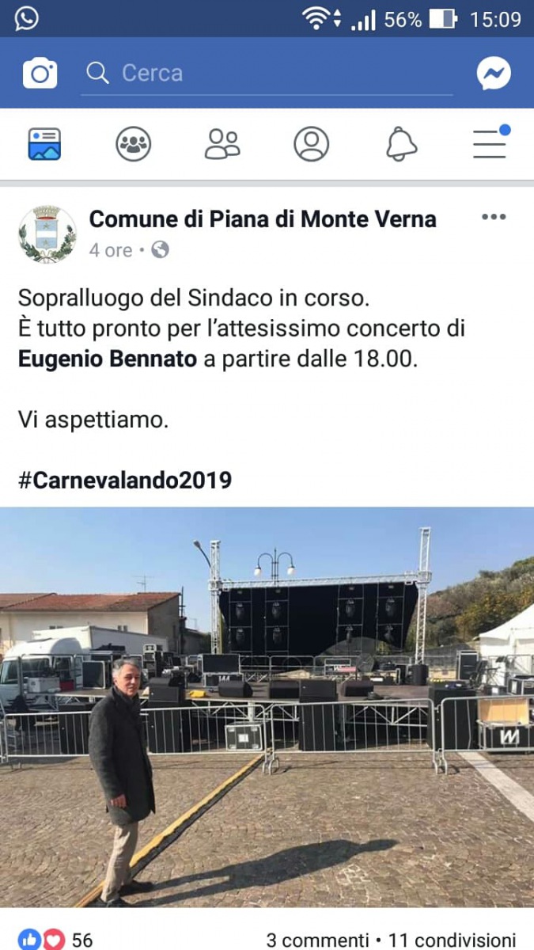This screenshot has width=534, height=950.
Task: Go to the Profile tab icon
Action: tap(311, 144)
